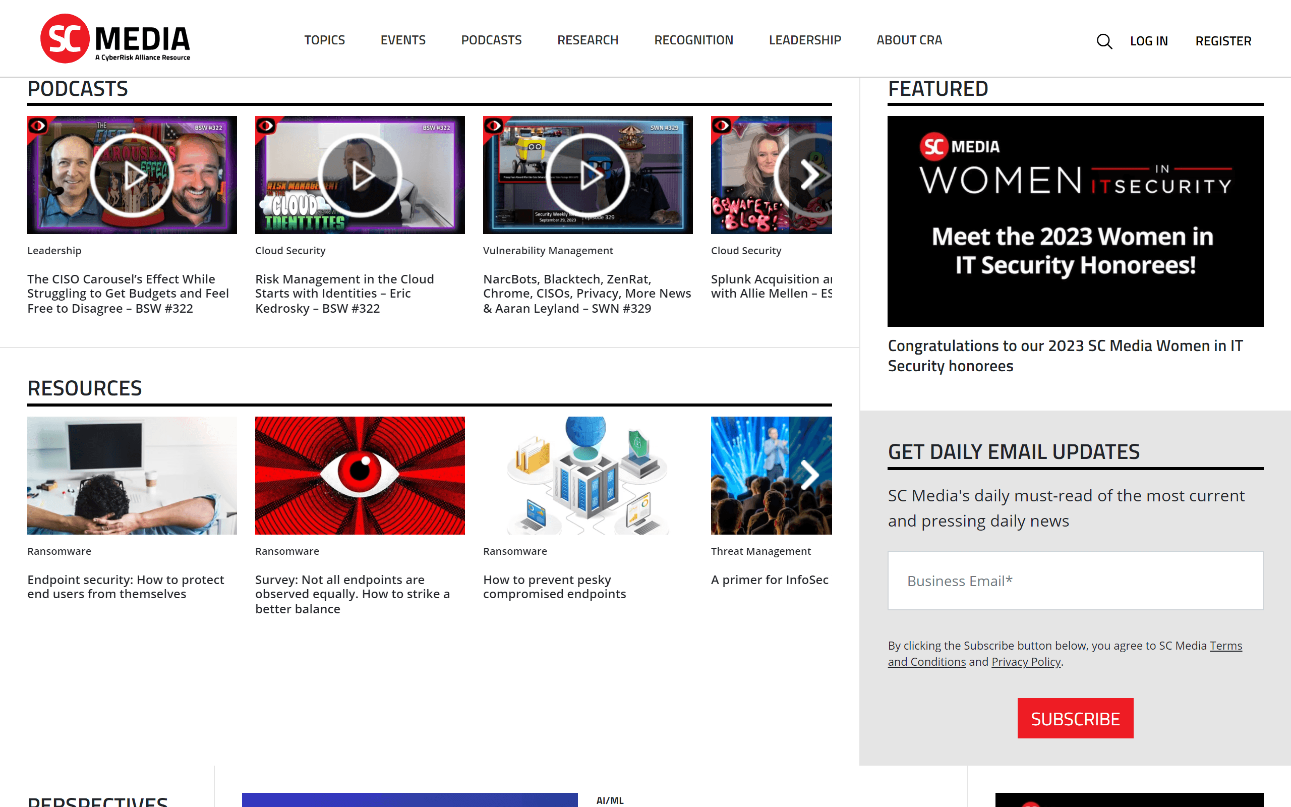This screenshot has height=807, width=1291.
Task: Open the Research nav item
Action: pyautogui.click(x=588, y=40)
